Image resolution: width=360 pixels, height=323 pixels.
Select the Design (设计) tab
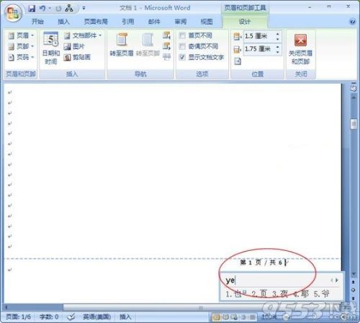(x=245, y=22)
